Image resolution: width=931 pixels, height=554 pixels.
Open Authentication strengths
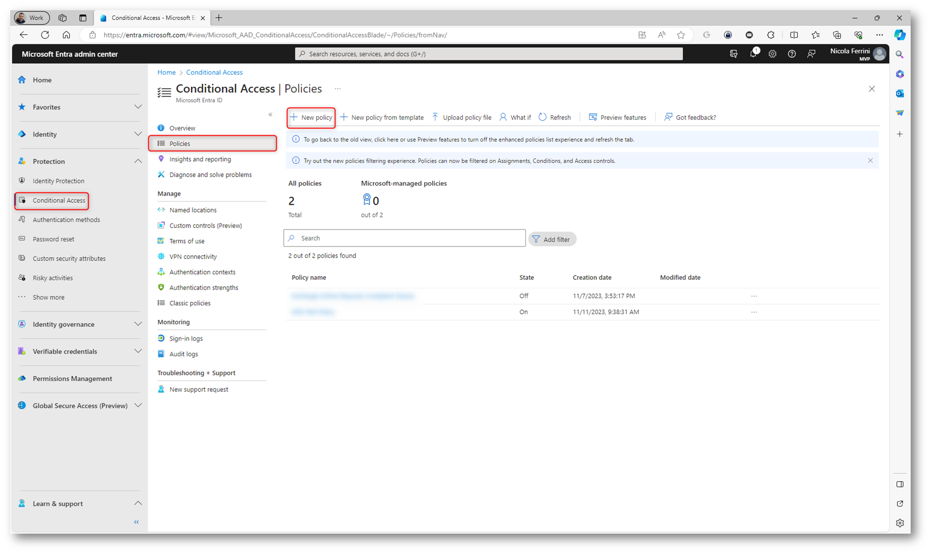click(x=203, y=287)
